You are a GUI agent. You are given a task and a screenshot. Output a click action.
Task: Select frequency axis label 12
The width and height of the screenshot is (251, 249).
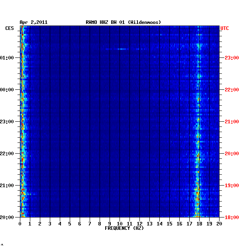click(x=139, y=224)
